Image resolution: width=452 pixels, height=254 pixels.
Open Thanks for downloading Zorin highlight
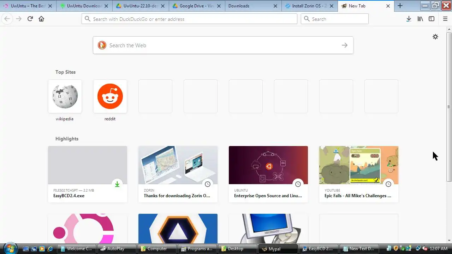pos(178,174)
